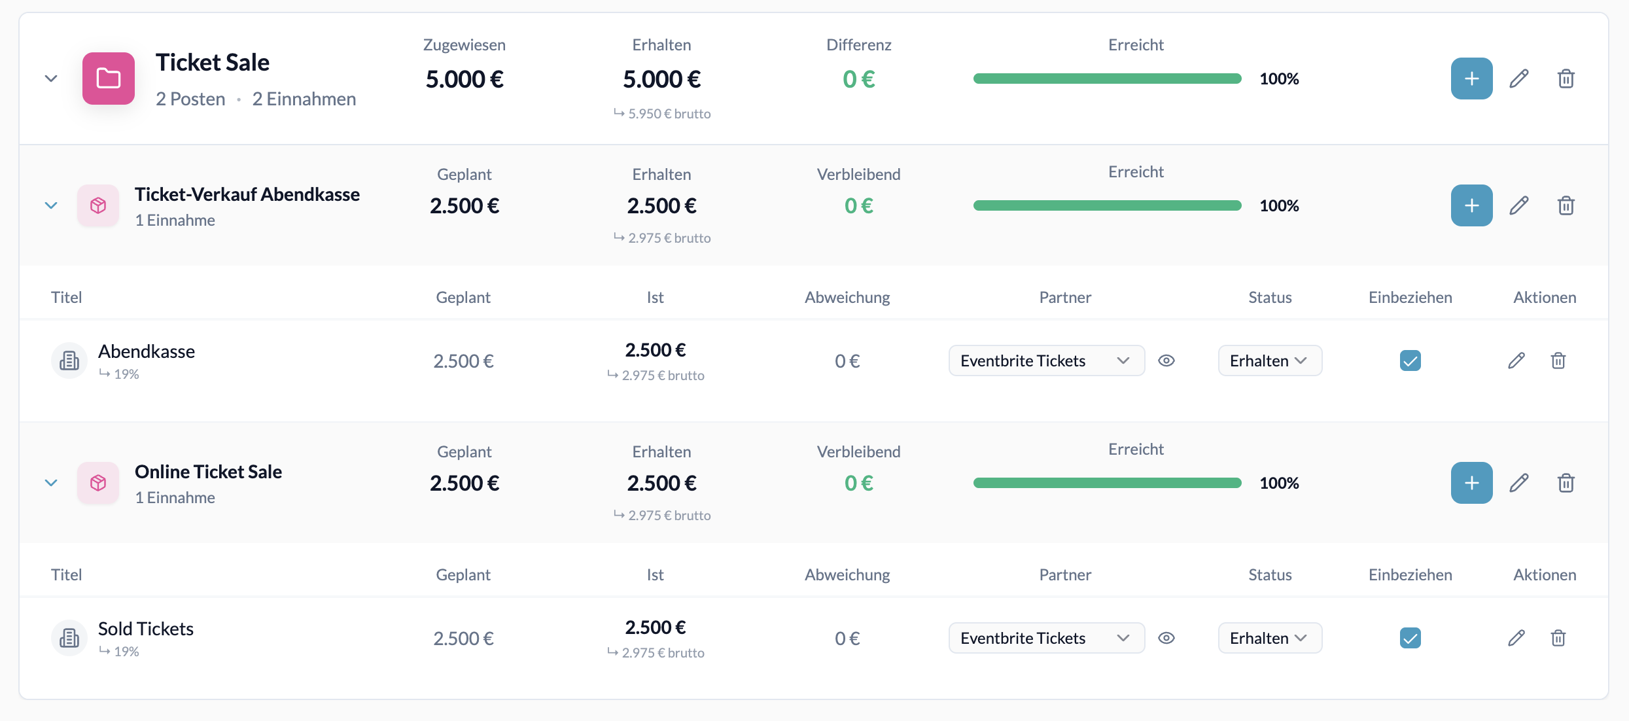Click the plus button on Ticket Sale
Viewport: 1629px width, 721px height.
[1471, 78]
